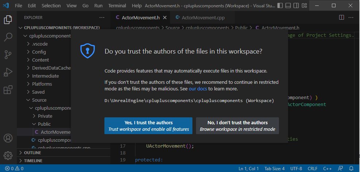Click the Explorer more actions ellipsis

102,17
